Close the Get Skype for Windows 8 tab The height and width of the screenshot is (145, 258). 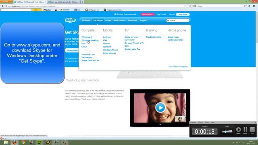pyautogui.click(x=46, y=2)
